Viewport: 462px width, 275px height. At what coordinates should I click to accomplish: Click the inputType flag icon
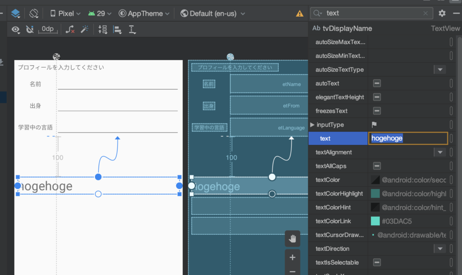coord(374,124)
